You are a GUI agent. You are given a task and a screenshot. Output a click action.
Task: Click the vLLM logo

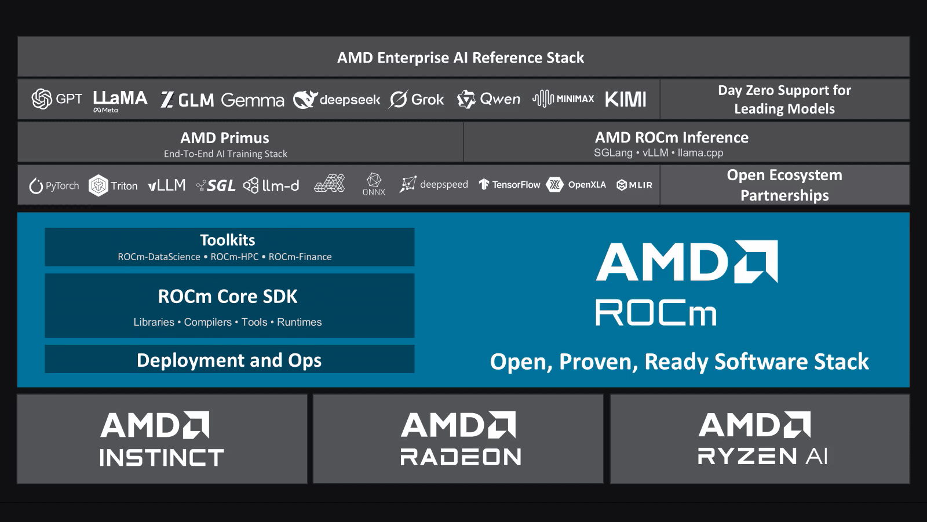coord(167,185)
